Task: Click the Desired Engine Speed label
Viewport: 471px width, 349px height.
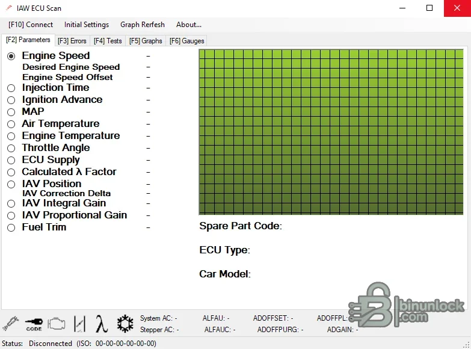Action: click(71, 67)
